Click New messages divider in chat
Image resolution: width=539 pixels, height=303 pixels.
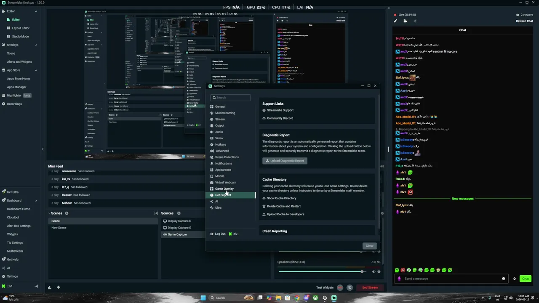(x=462, y=199)
